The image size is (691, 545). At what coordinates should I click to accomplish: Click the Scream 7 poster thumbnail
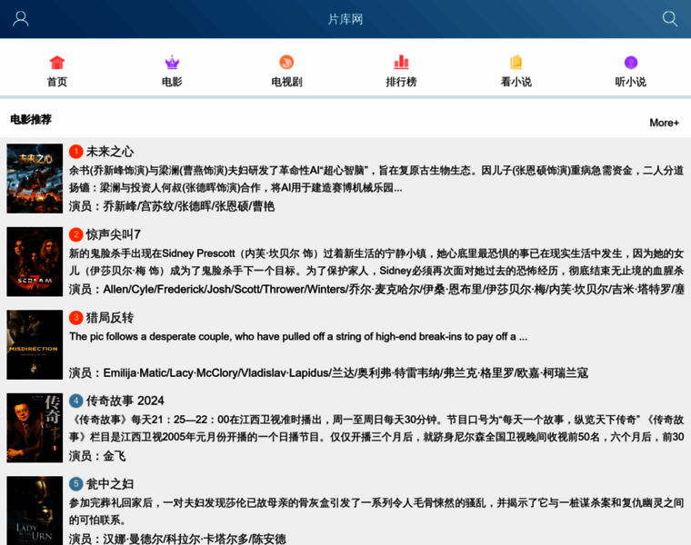pyautogui.click(x=35, y=262)
